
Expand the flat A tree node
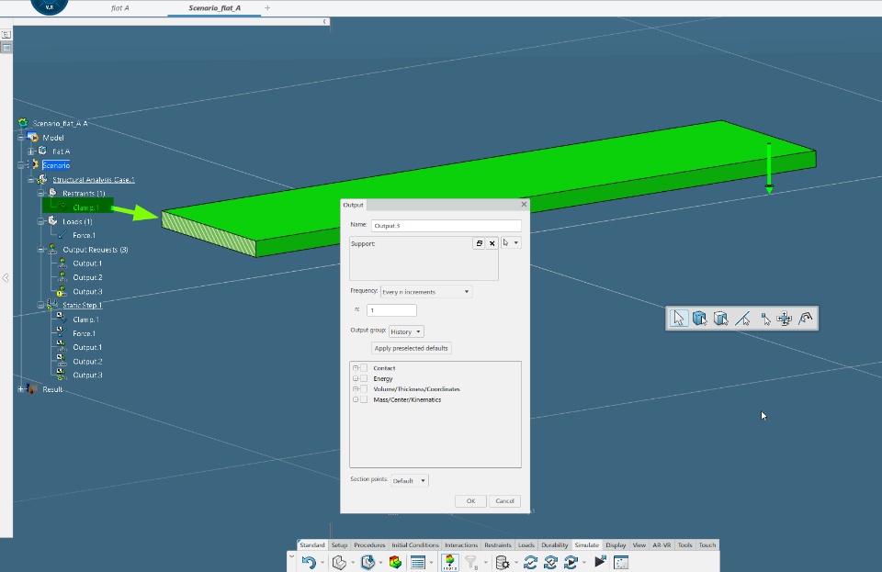pos(31,151)
